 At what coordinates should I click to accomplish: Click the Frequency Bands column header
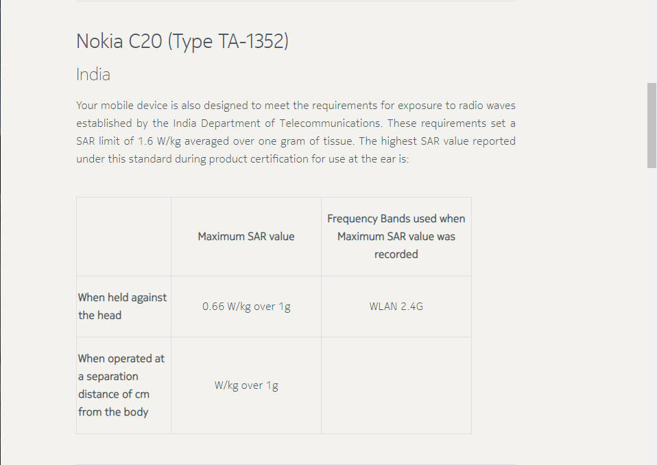[396, 237]
